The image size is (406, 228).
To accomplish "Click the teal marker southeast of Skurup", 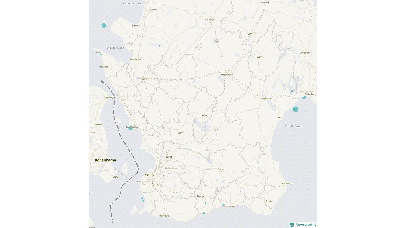I will 206,203.
